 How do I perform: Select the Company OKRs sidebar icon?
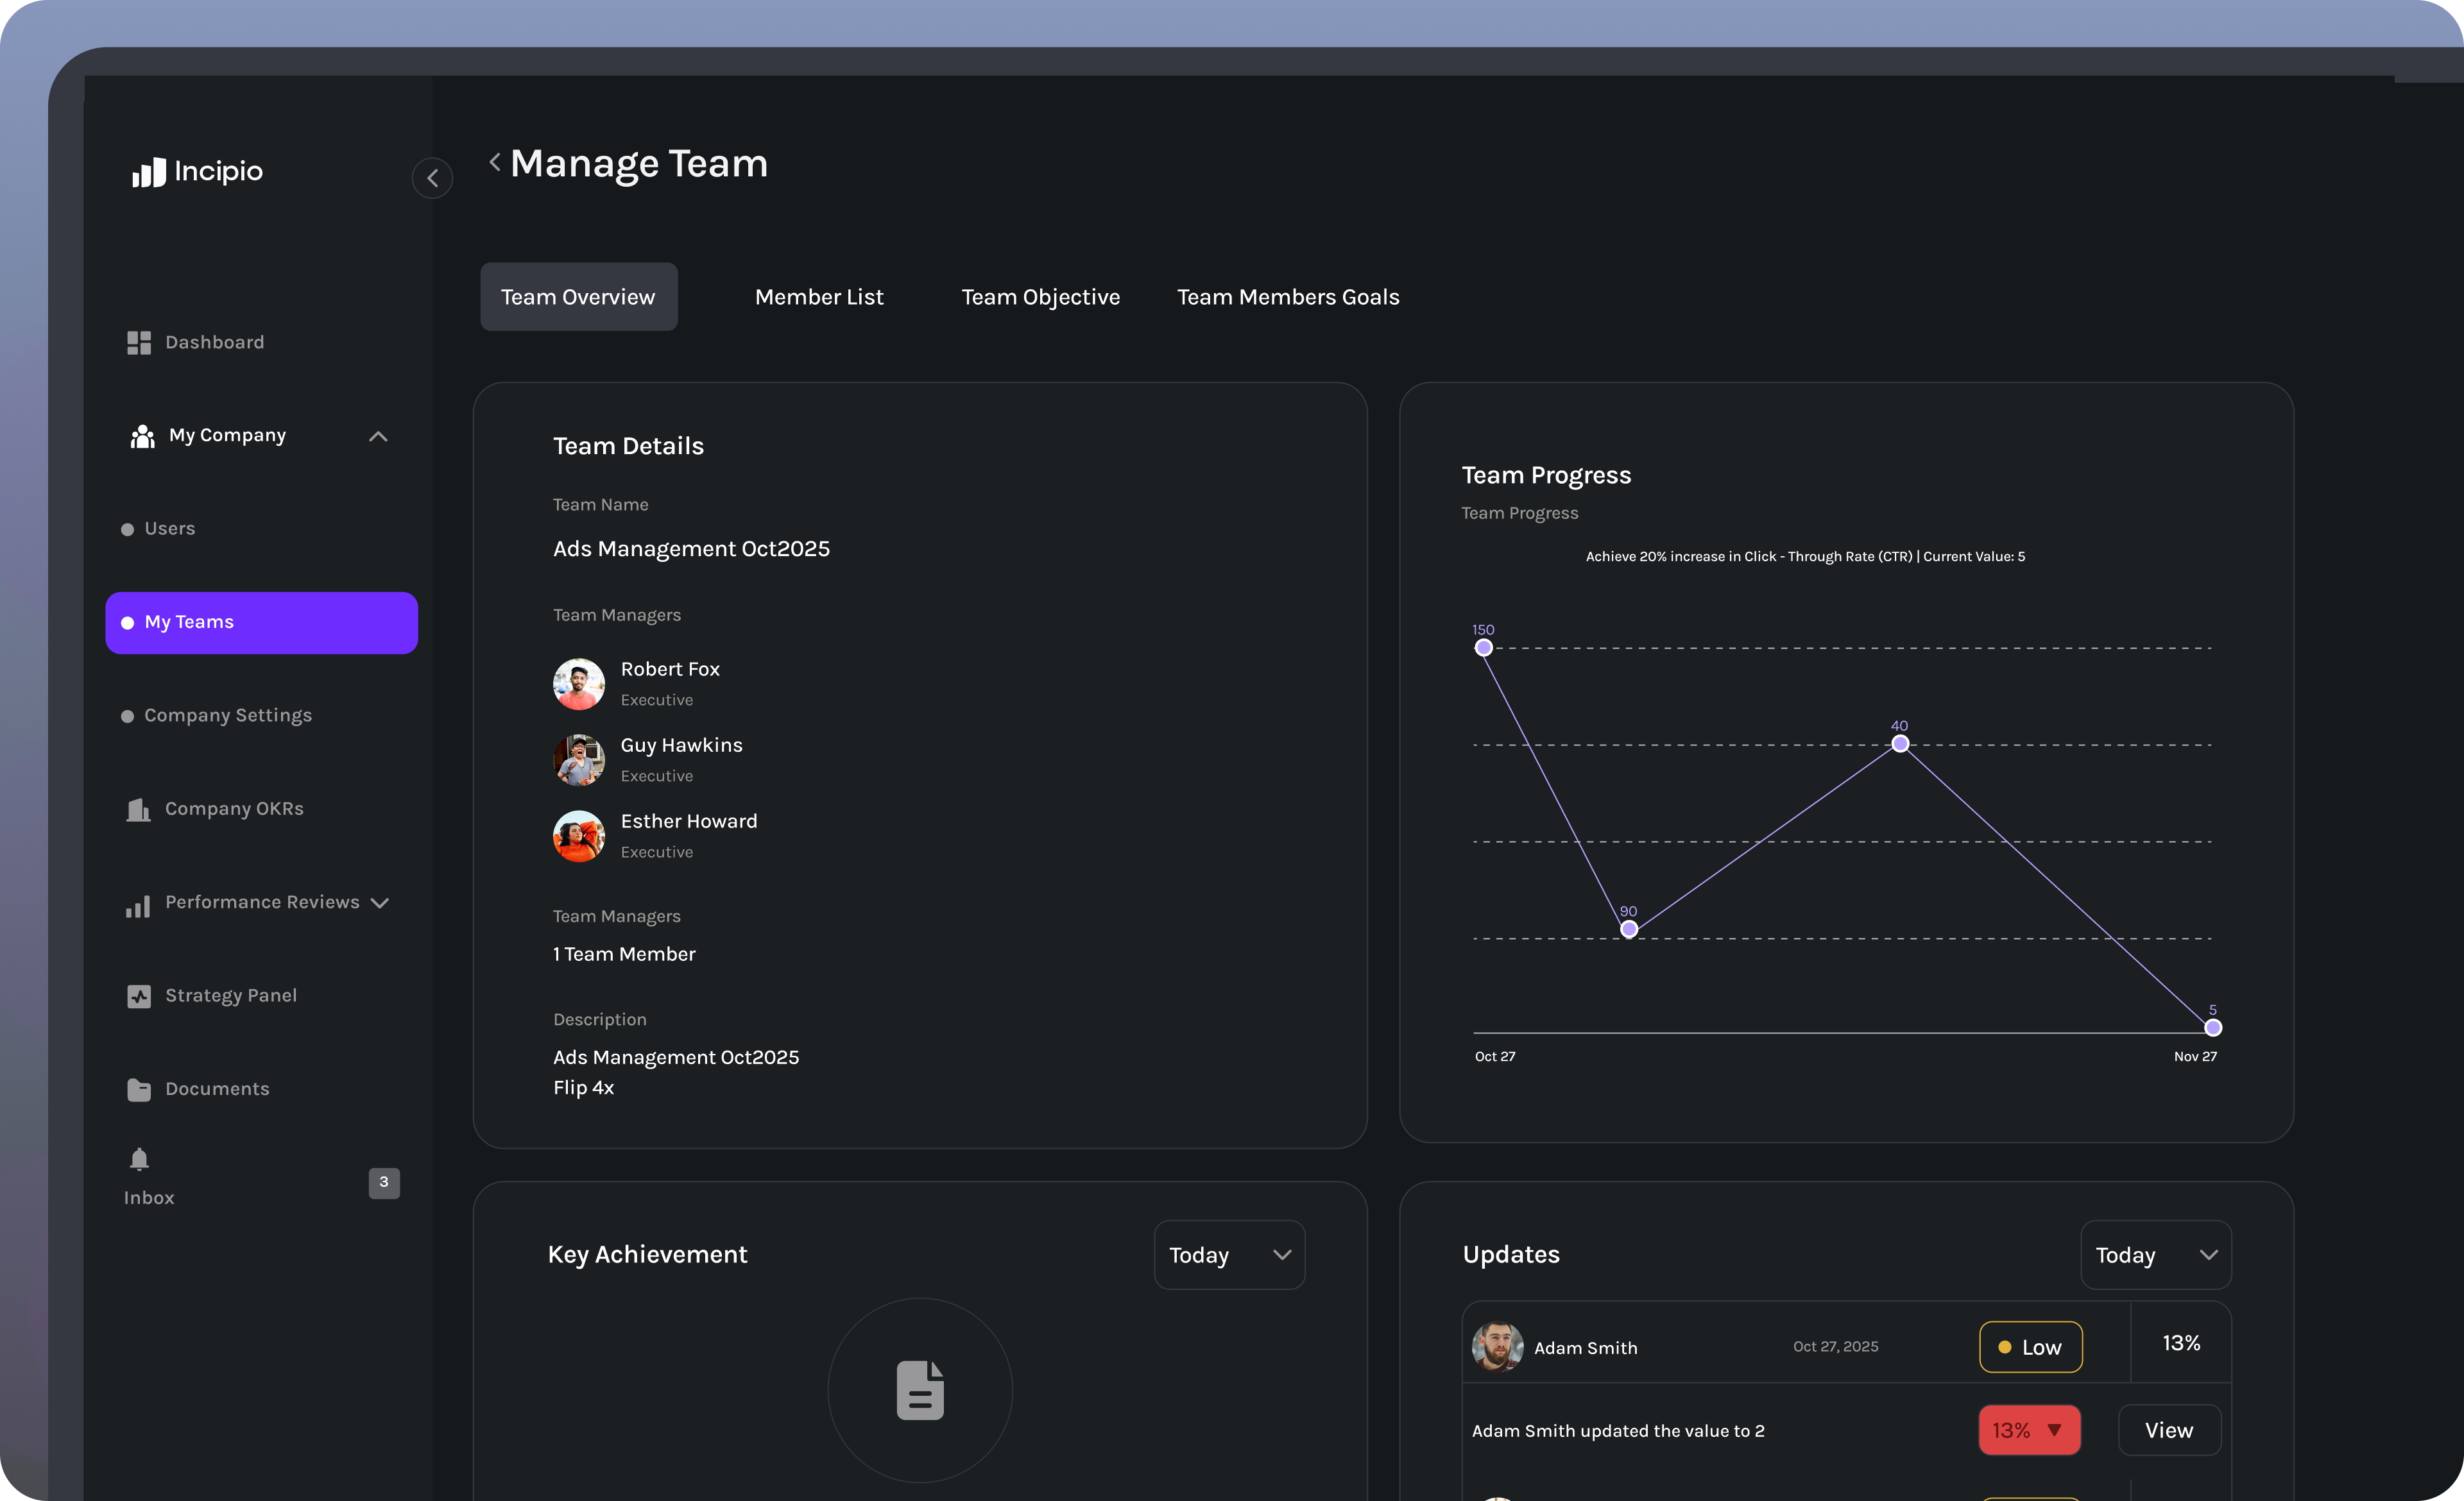click(139, 810)
